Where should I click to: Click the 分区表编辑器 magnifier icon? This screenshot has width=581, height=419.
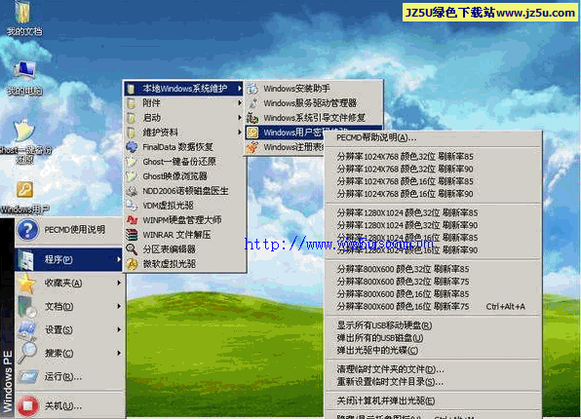[132, 249]
